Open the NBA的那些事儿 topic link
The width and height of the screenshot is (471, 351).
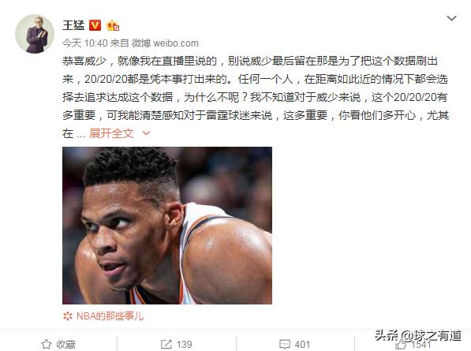(x=110, y=316)
